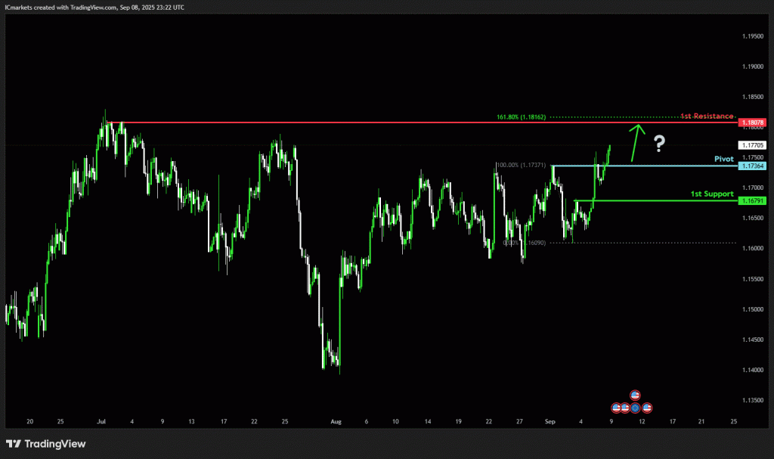Click the 0.00% (1.16090) Fibonacci label
The height and width of the screenshot is (459, 774).
click(525, 243)
